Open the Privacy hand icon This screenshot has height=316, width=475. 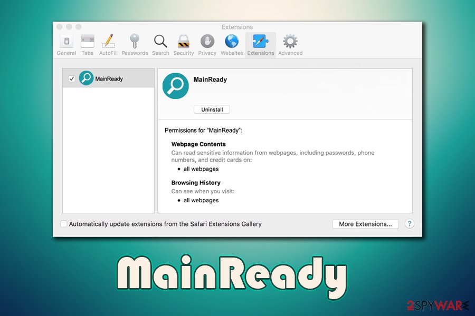point(207,42)
